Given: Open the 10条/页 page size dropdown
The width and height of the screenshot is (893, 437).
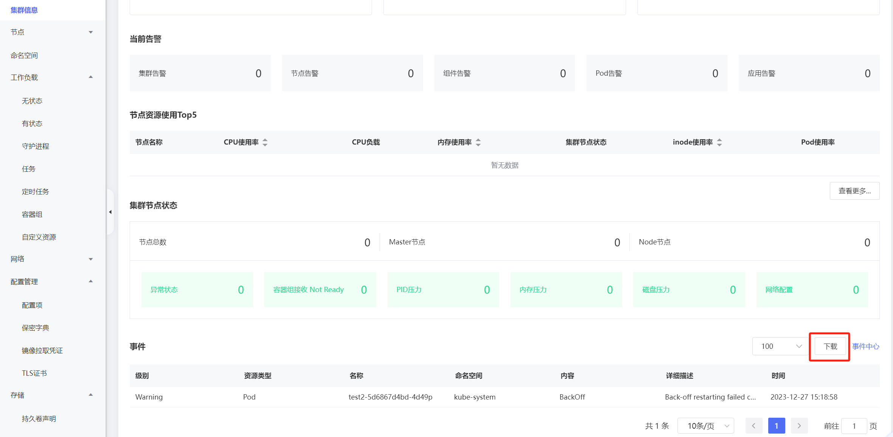Looking at the screenshot, I should tap(705, 426).
